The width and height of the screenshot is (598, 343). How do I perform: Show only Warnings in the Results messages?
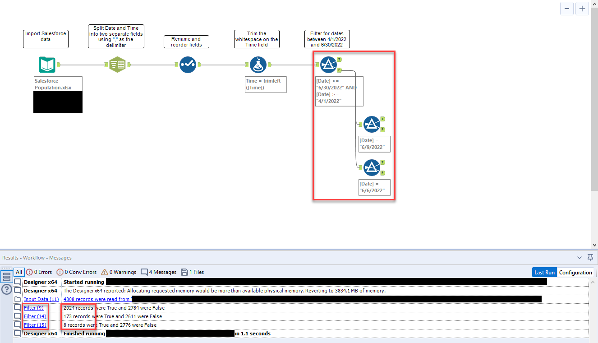point(118,272)
